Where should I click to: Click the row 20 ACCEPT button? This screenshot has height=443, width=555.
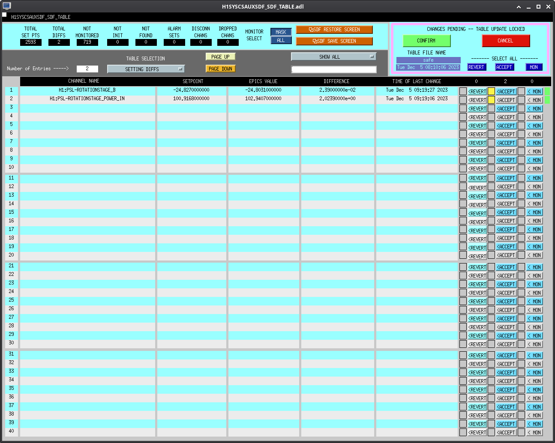coord(506,255)
